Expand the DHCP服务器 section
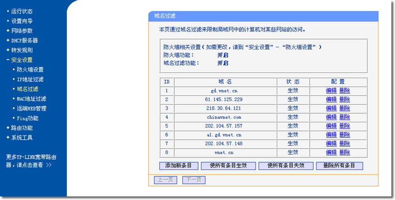Image resolution: width=395 pixels, height=200 pixels. [24, 40]
